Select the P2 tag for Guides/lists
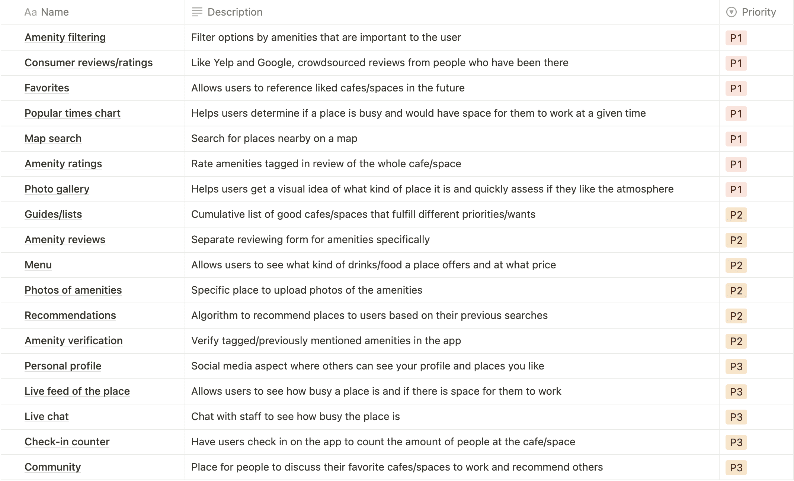 click(736, 215)
